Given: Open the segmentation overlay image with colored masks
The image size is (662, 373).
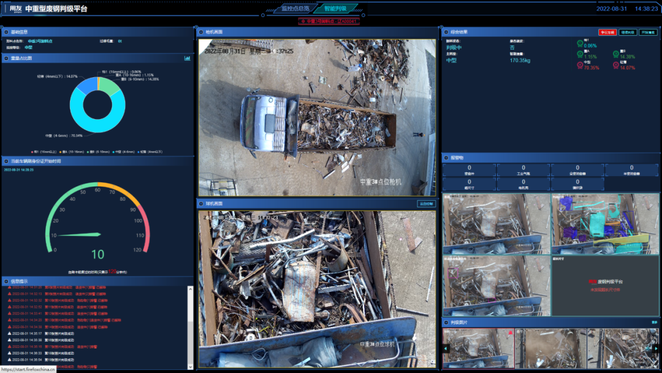Looking at the screenshot, I should [x=605, y=224].
